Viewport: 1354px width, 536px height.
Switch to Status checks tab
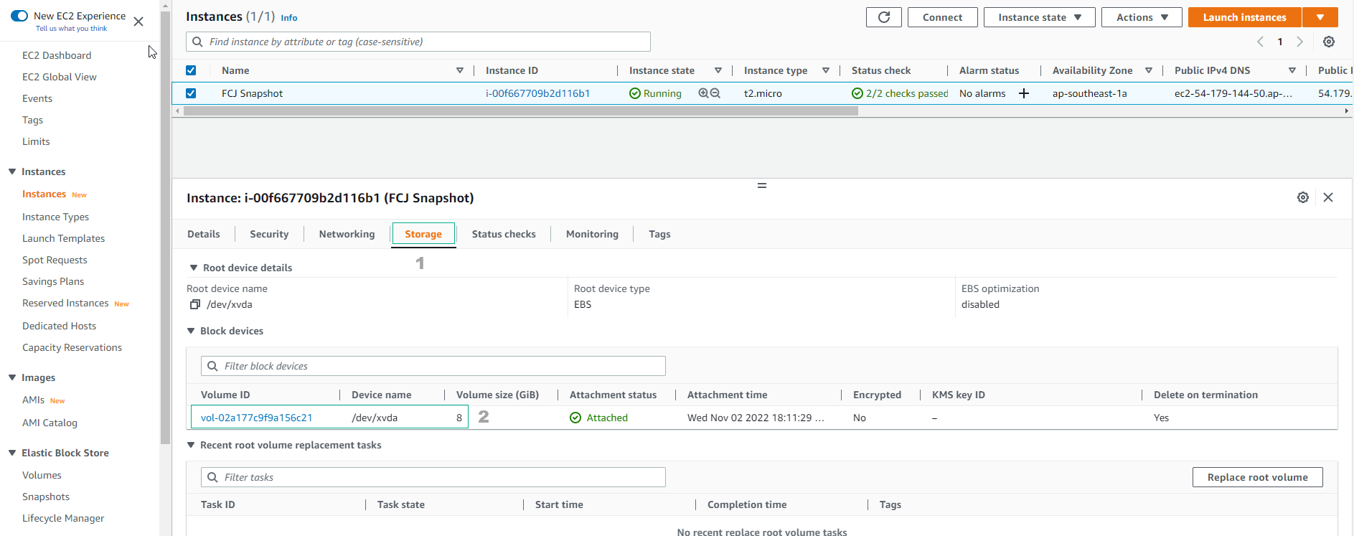click(x=504, y=234)
